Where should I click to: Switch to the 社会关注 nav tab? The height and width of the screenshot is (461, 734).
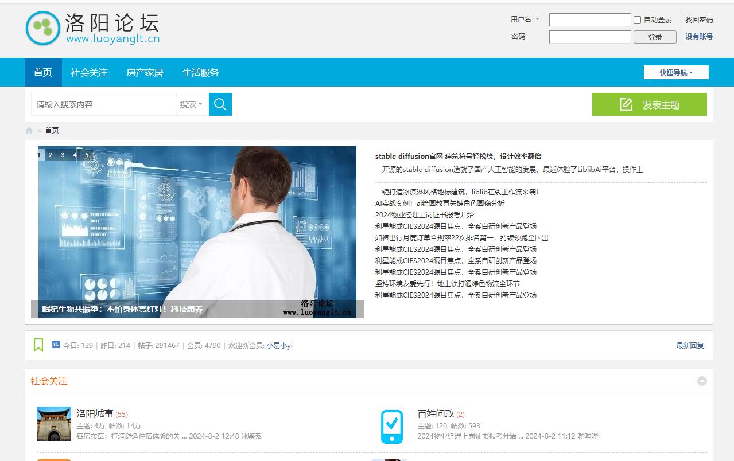pos(89,72)
